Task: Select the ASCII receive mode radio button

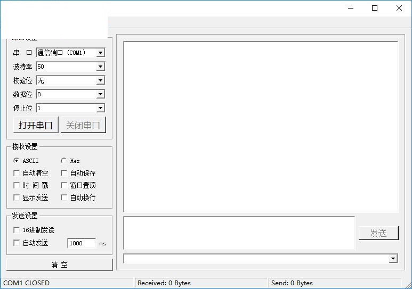Action: tap(16, 161)
